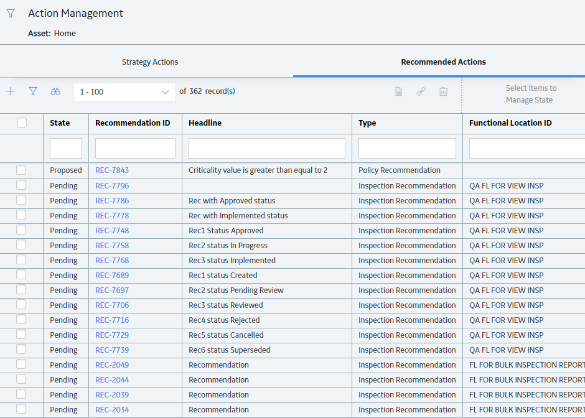Open recommendation REC-7768 link

click(112, 260)
